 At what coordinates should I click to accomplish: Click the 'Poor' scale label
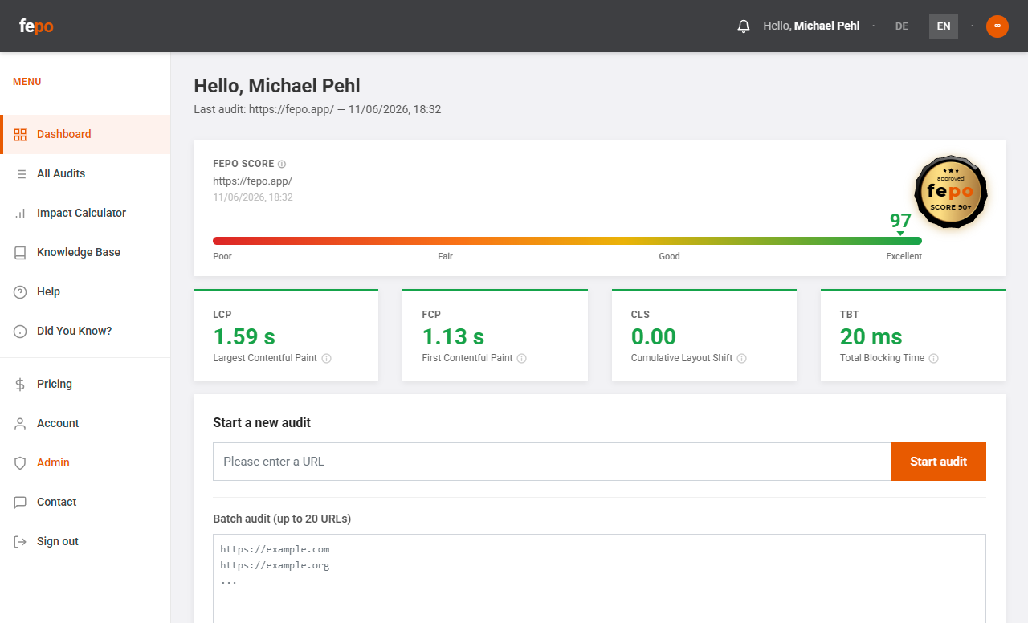click(222, 256)
